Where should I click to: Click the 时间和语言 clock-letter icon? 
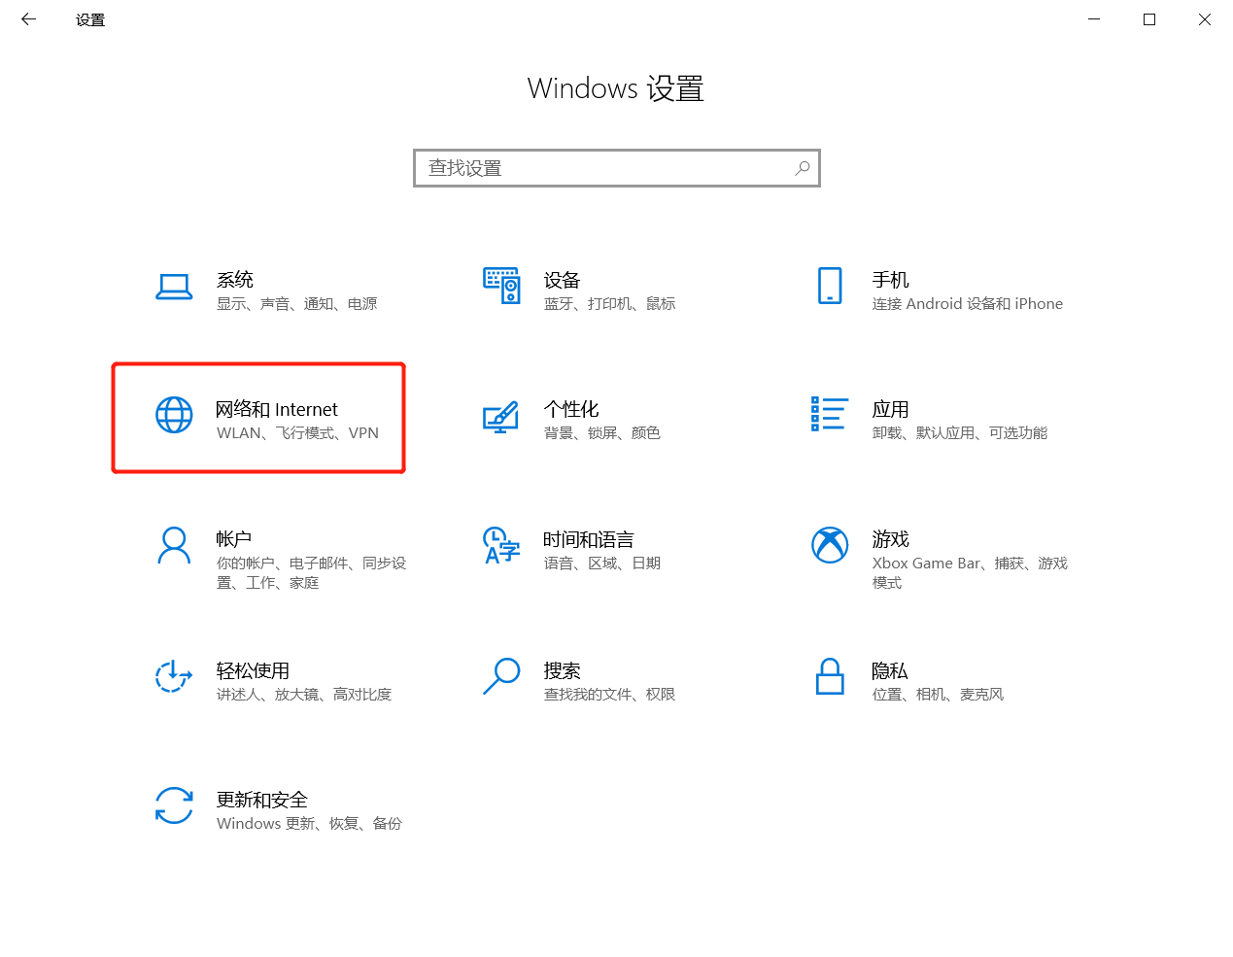[501, 546]
